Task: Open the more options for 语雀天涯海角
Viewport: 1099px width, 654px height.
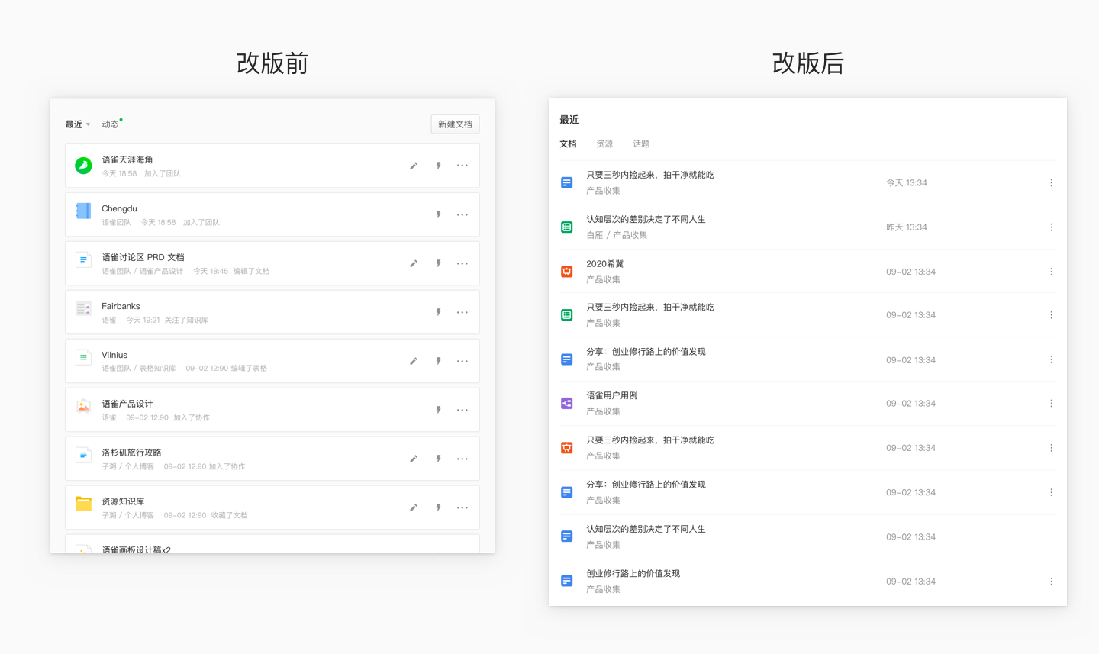Action: (462, 166)
